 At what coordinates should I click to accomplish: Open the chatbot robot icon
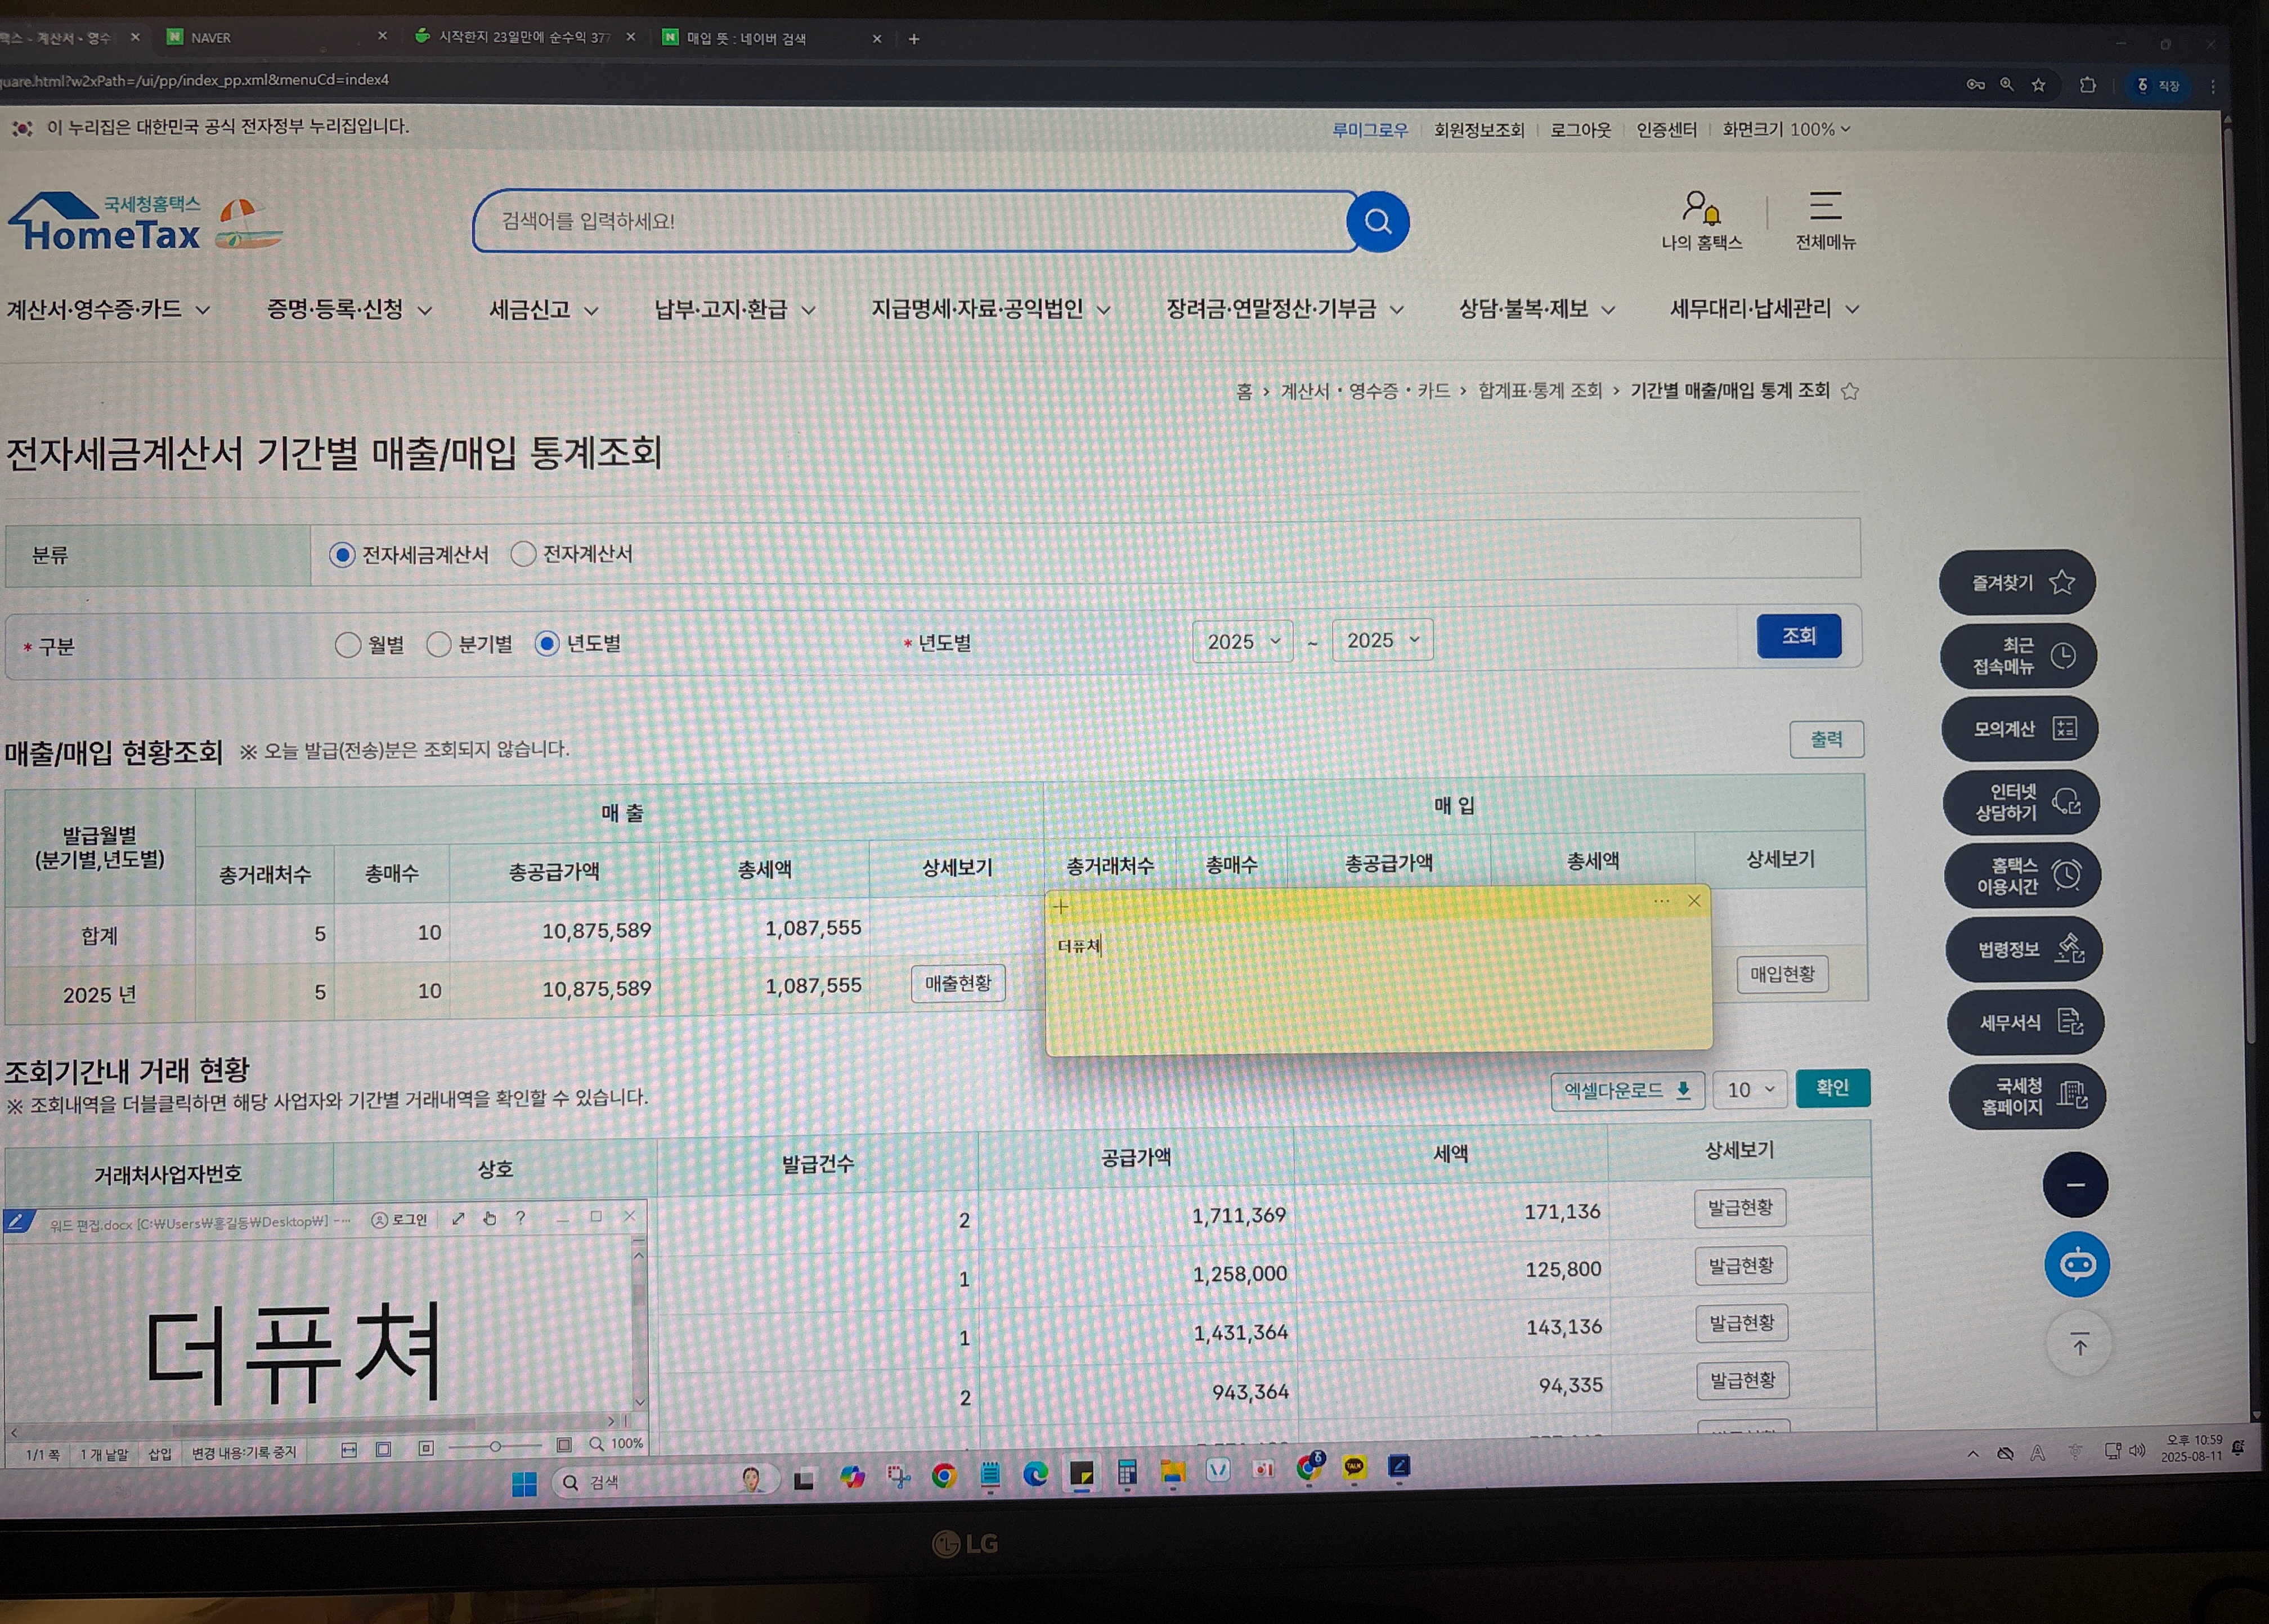pos(2077,1265)
